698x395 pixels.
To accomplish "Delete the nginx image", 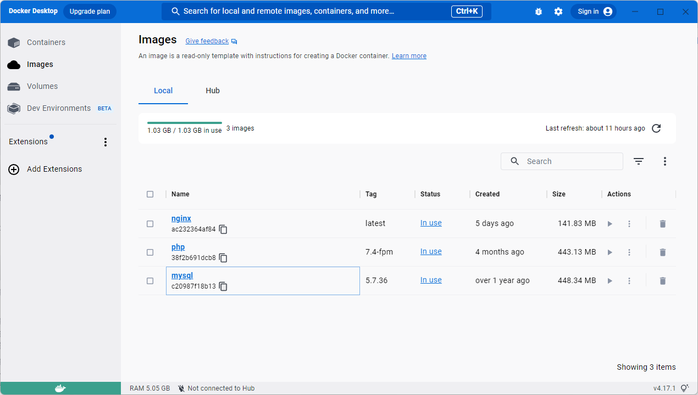I will click(663, 224).
